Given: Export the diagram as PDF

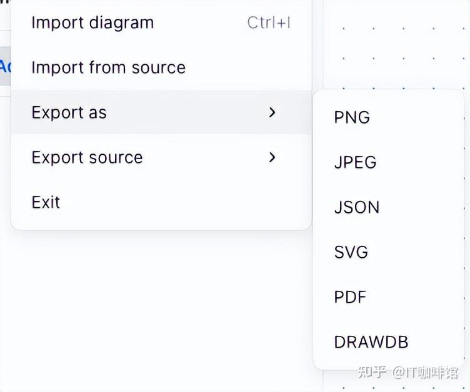Looking at the screenshot, I should 350,297.
